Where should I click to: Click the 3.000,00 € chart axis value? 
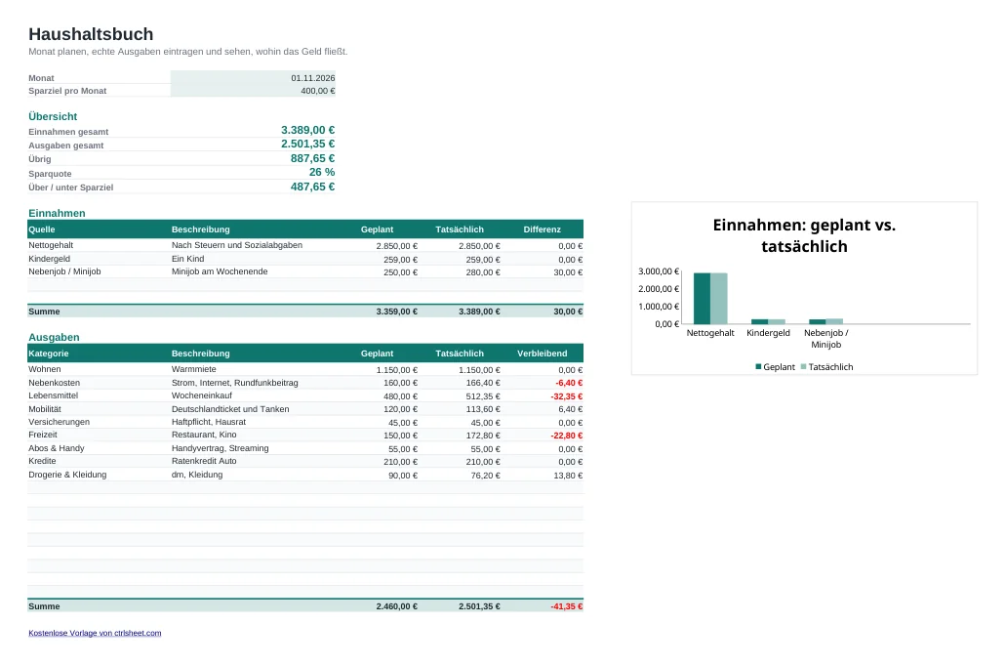659,271
